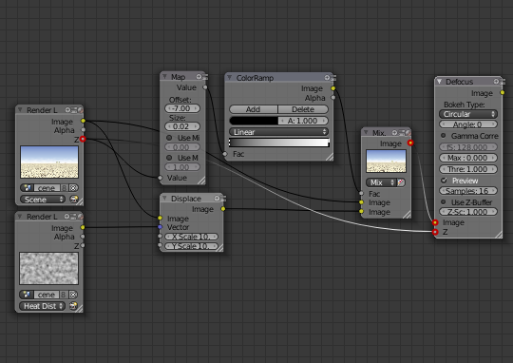513x363 pixels.
Task: Toggle the Gamma Correct option in Defocus
Action: [444, 136]
